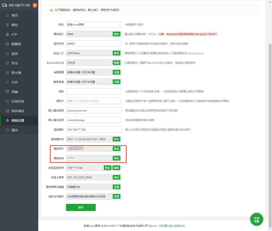Click the domain name input field
The image size is (272, 231).
click(93, 91)
